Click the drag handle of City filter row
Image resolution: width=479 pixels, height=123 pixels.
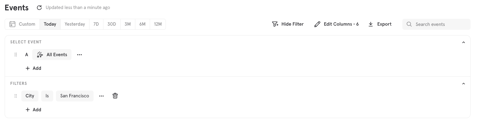point(16,96)
